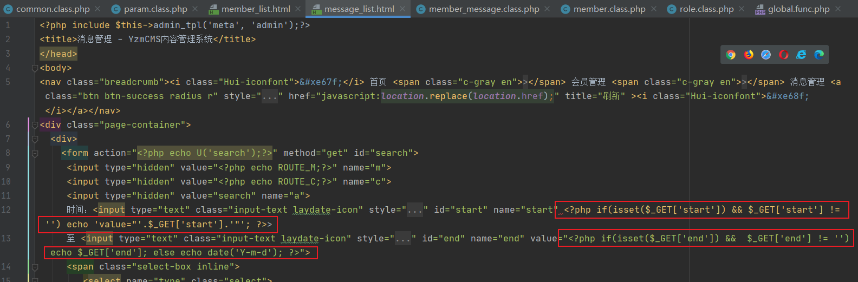
Task: Click the "page-container" class value
Action: coord(142,125)
